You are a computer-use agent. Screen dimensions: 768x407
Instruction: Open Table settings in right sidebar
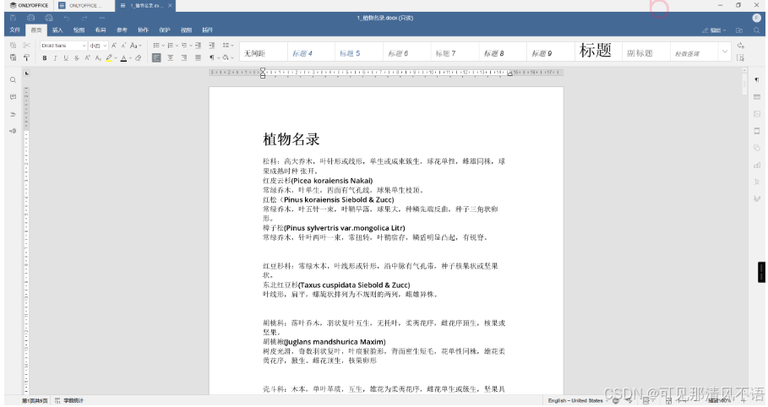click(x=757, y=97)
